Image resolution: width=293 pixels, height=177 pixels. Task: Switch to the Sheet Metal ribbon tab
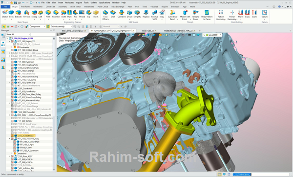(x=75, y=6)
